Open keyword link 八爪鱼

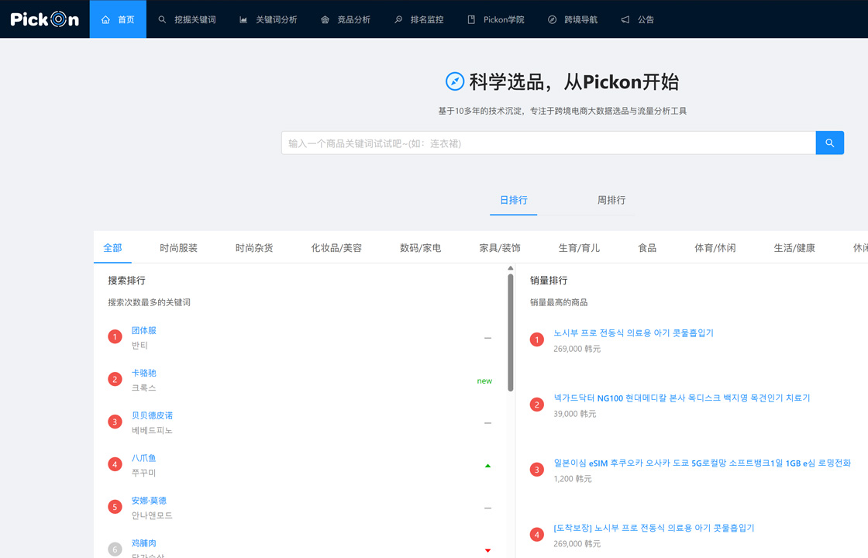pos(144,458)
